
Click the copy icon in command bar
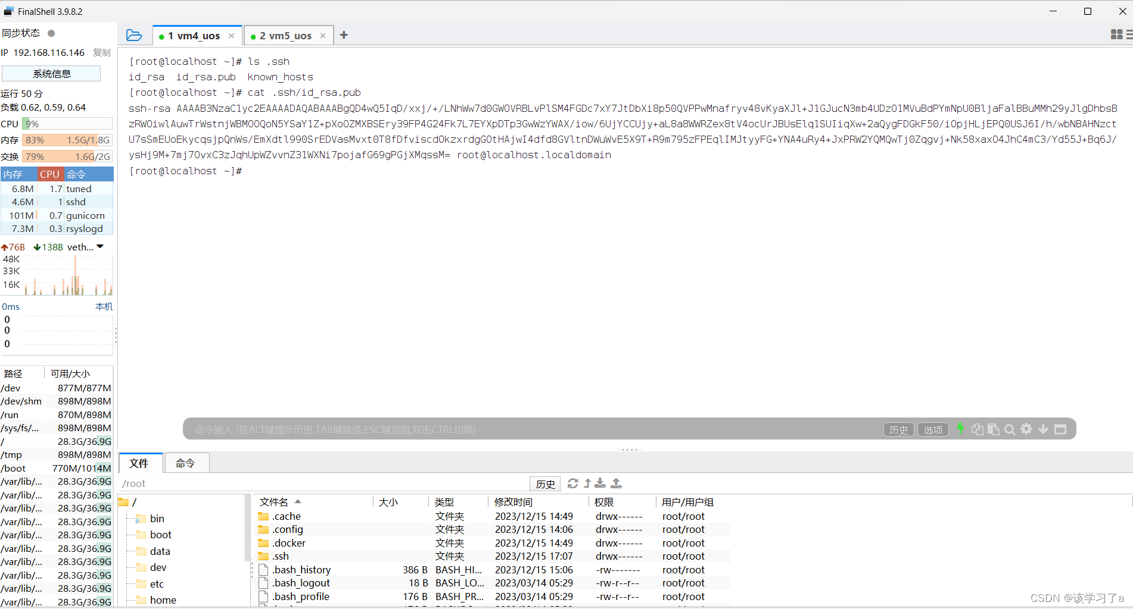click(977, 429)
